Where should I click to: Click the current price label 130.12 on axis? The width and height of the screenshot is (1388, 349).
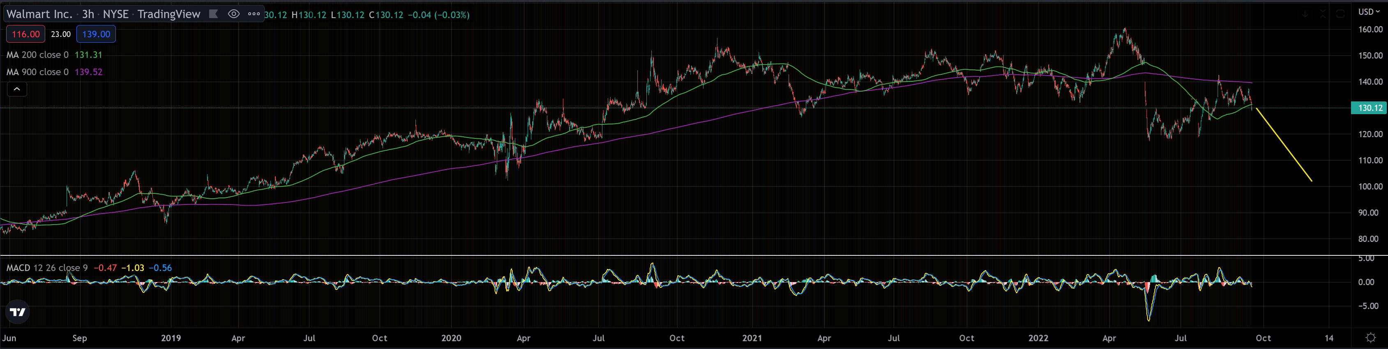pyautogui.click(x=1369, y=108)
